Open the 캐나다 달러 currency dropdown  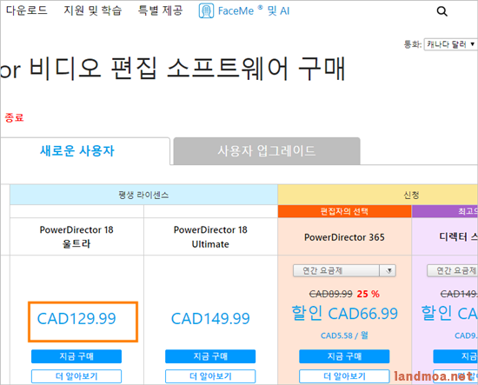pos(450,44)
